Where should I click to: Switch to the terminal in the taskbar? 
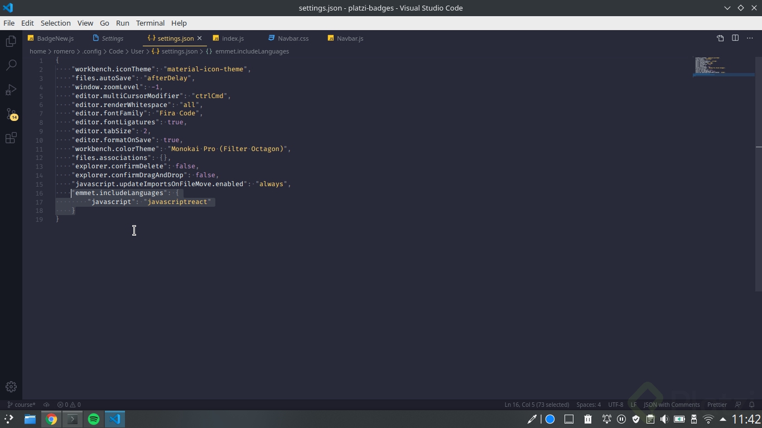coord(73,419)
